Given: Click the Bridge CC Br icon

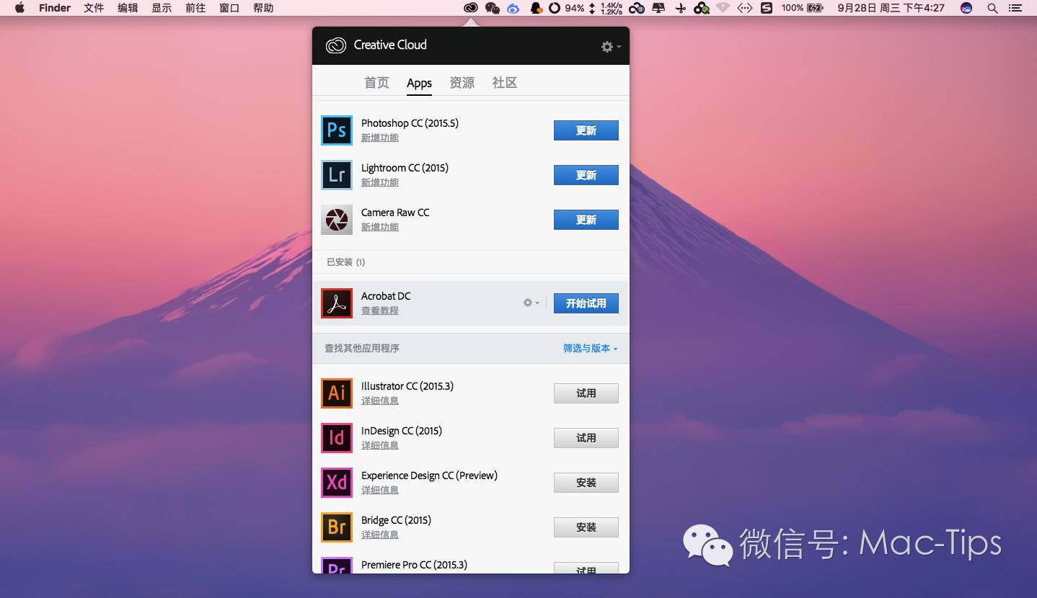Looking at the screenshot, I should tap(336, 527).
